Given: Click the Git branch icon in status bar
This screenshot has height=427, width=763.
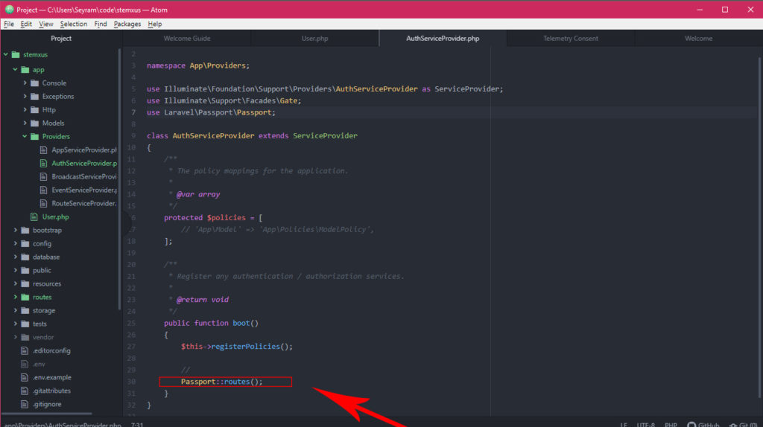Looking at the screenshot, I should point(733,425).
